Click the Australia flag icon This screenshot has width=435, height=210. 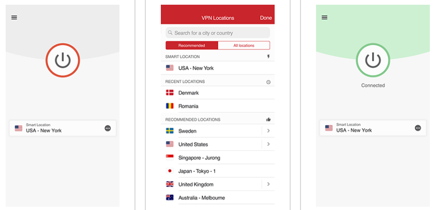tap(170, 197)
